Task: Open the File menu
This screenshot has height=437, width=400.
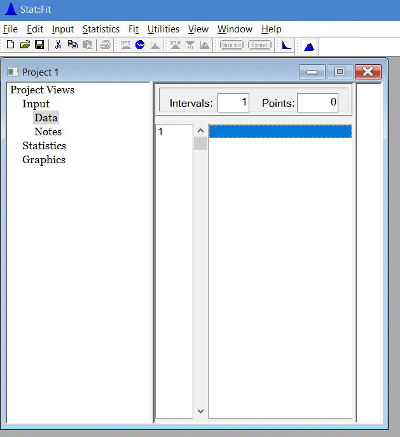Action: tap(10, 29)
